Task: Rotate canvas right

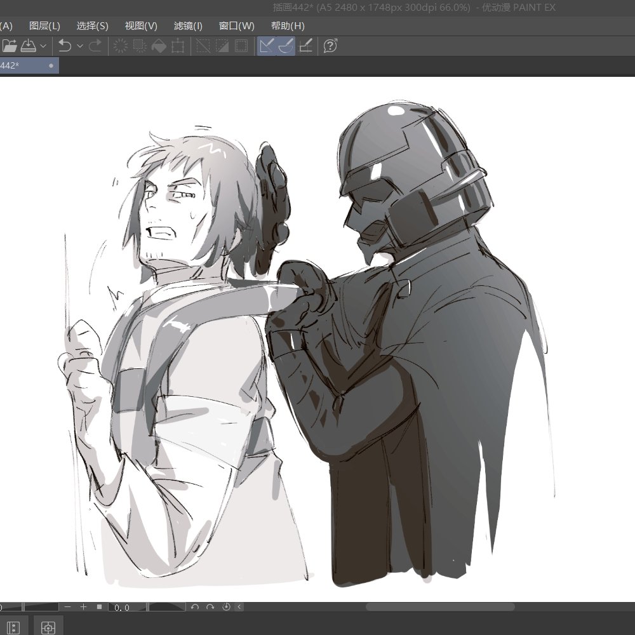Action: [x=210, y=606]
